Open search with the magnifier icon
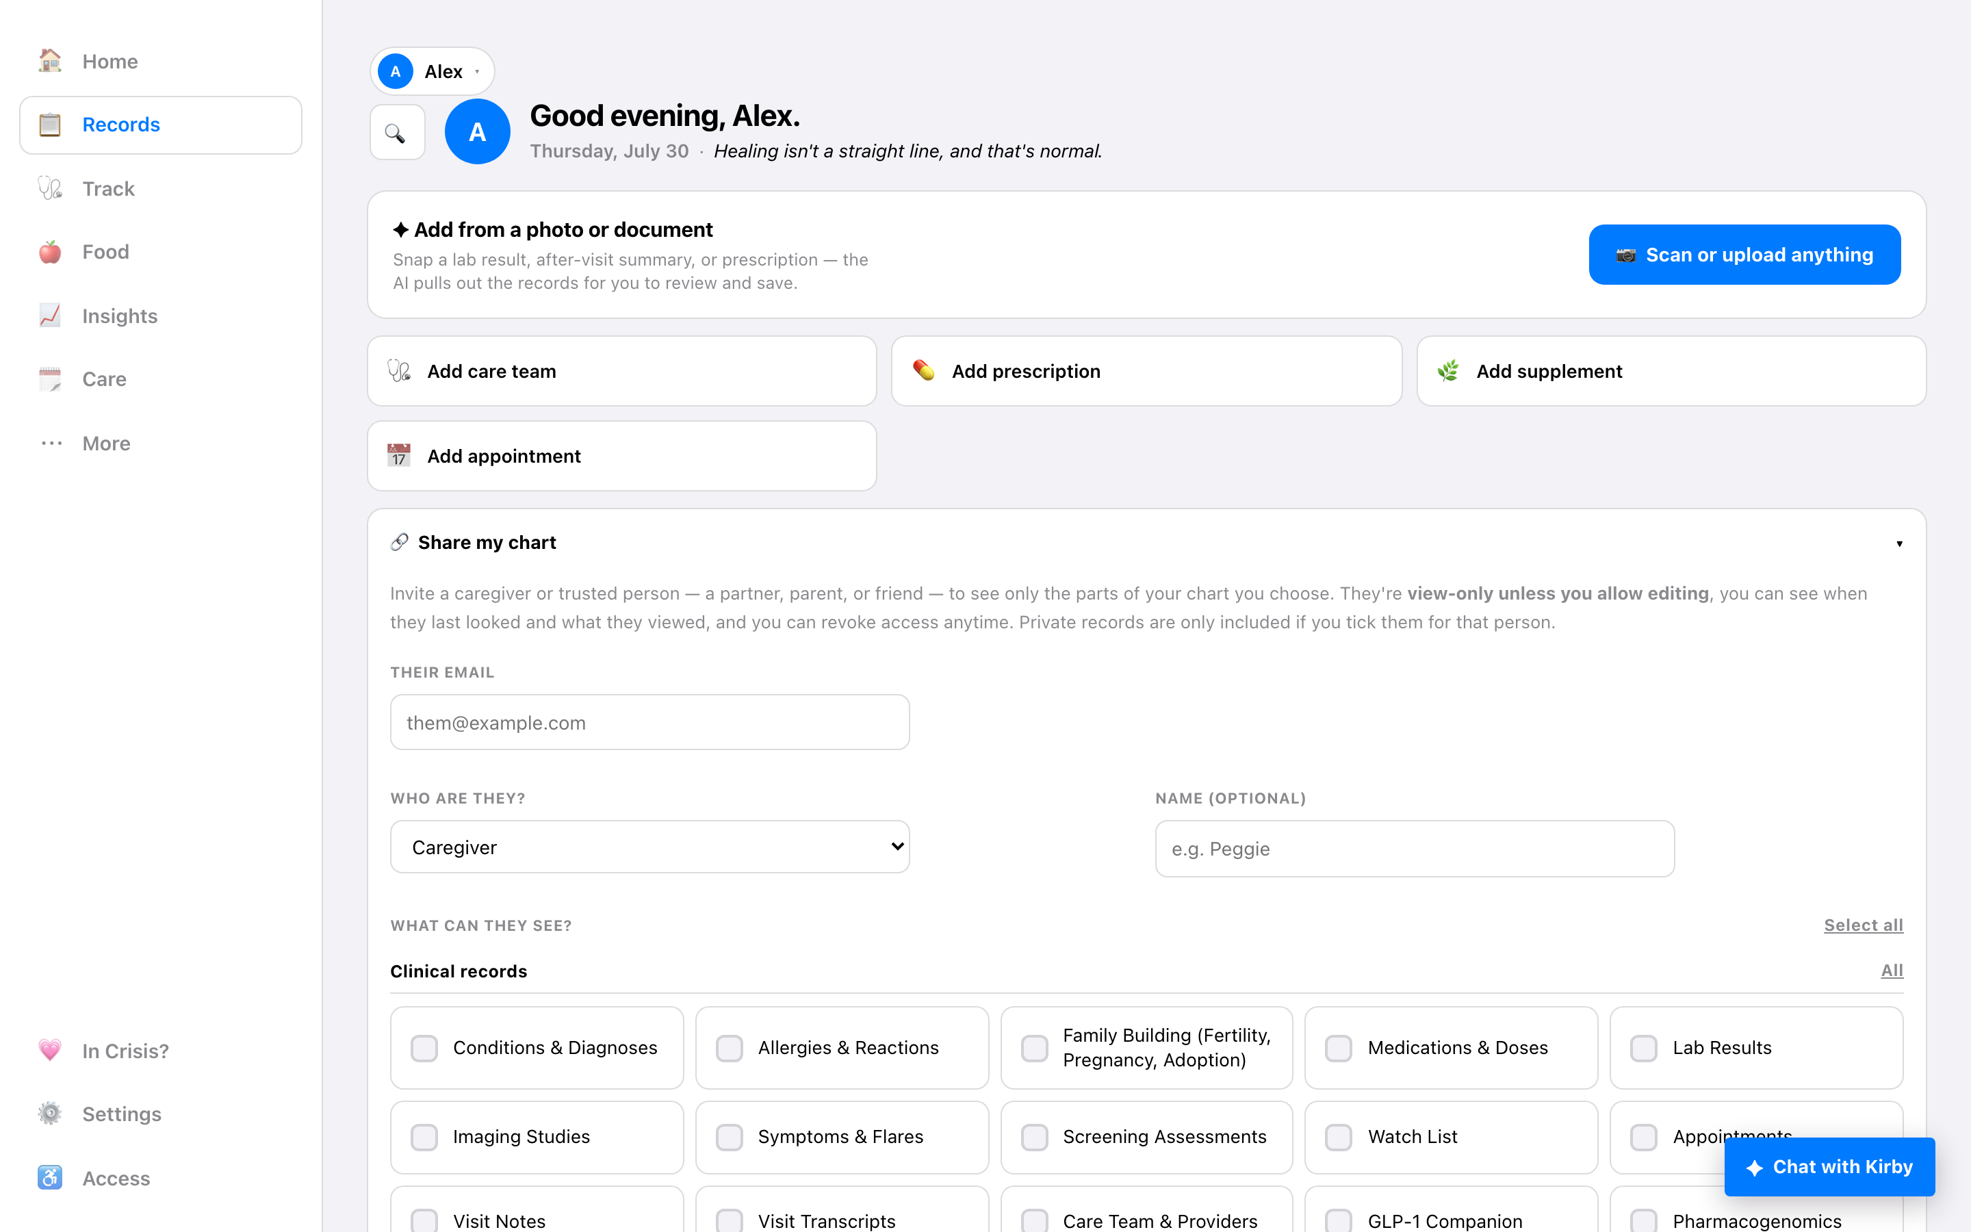This screenshot has width=1971, height=1232. pos(397,132)
